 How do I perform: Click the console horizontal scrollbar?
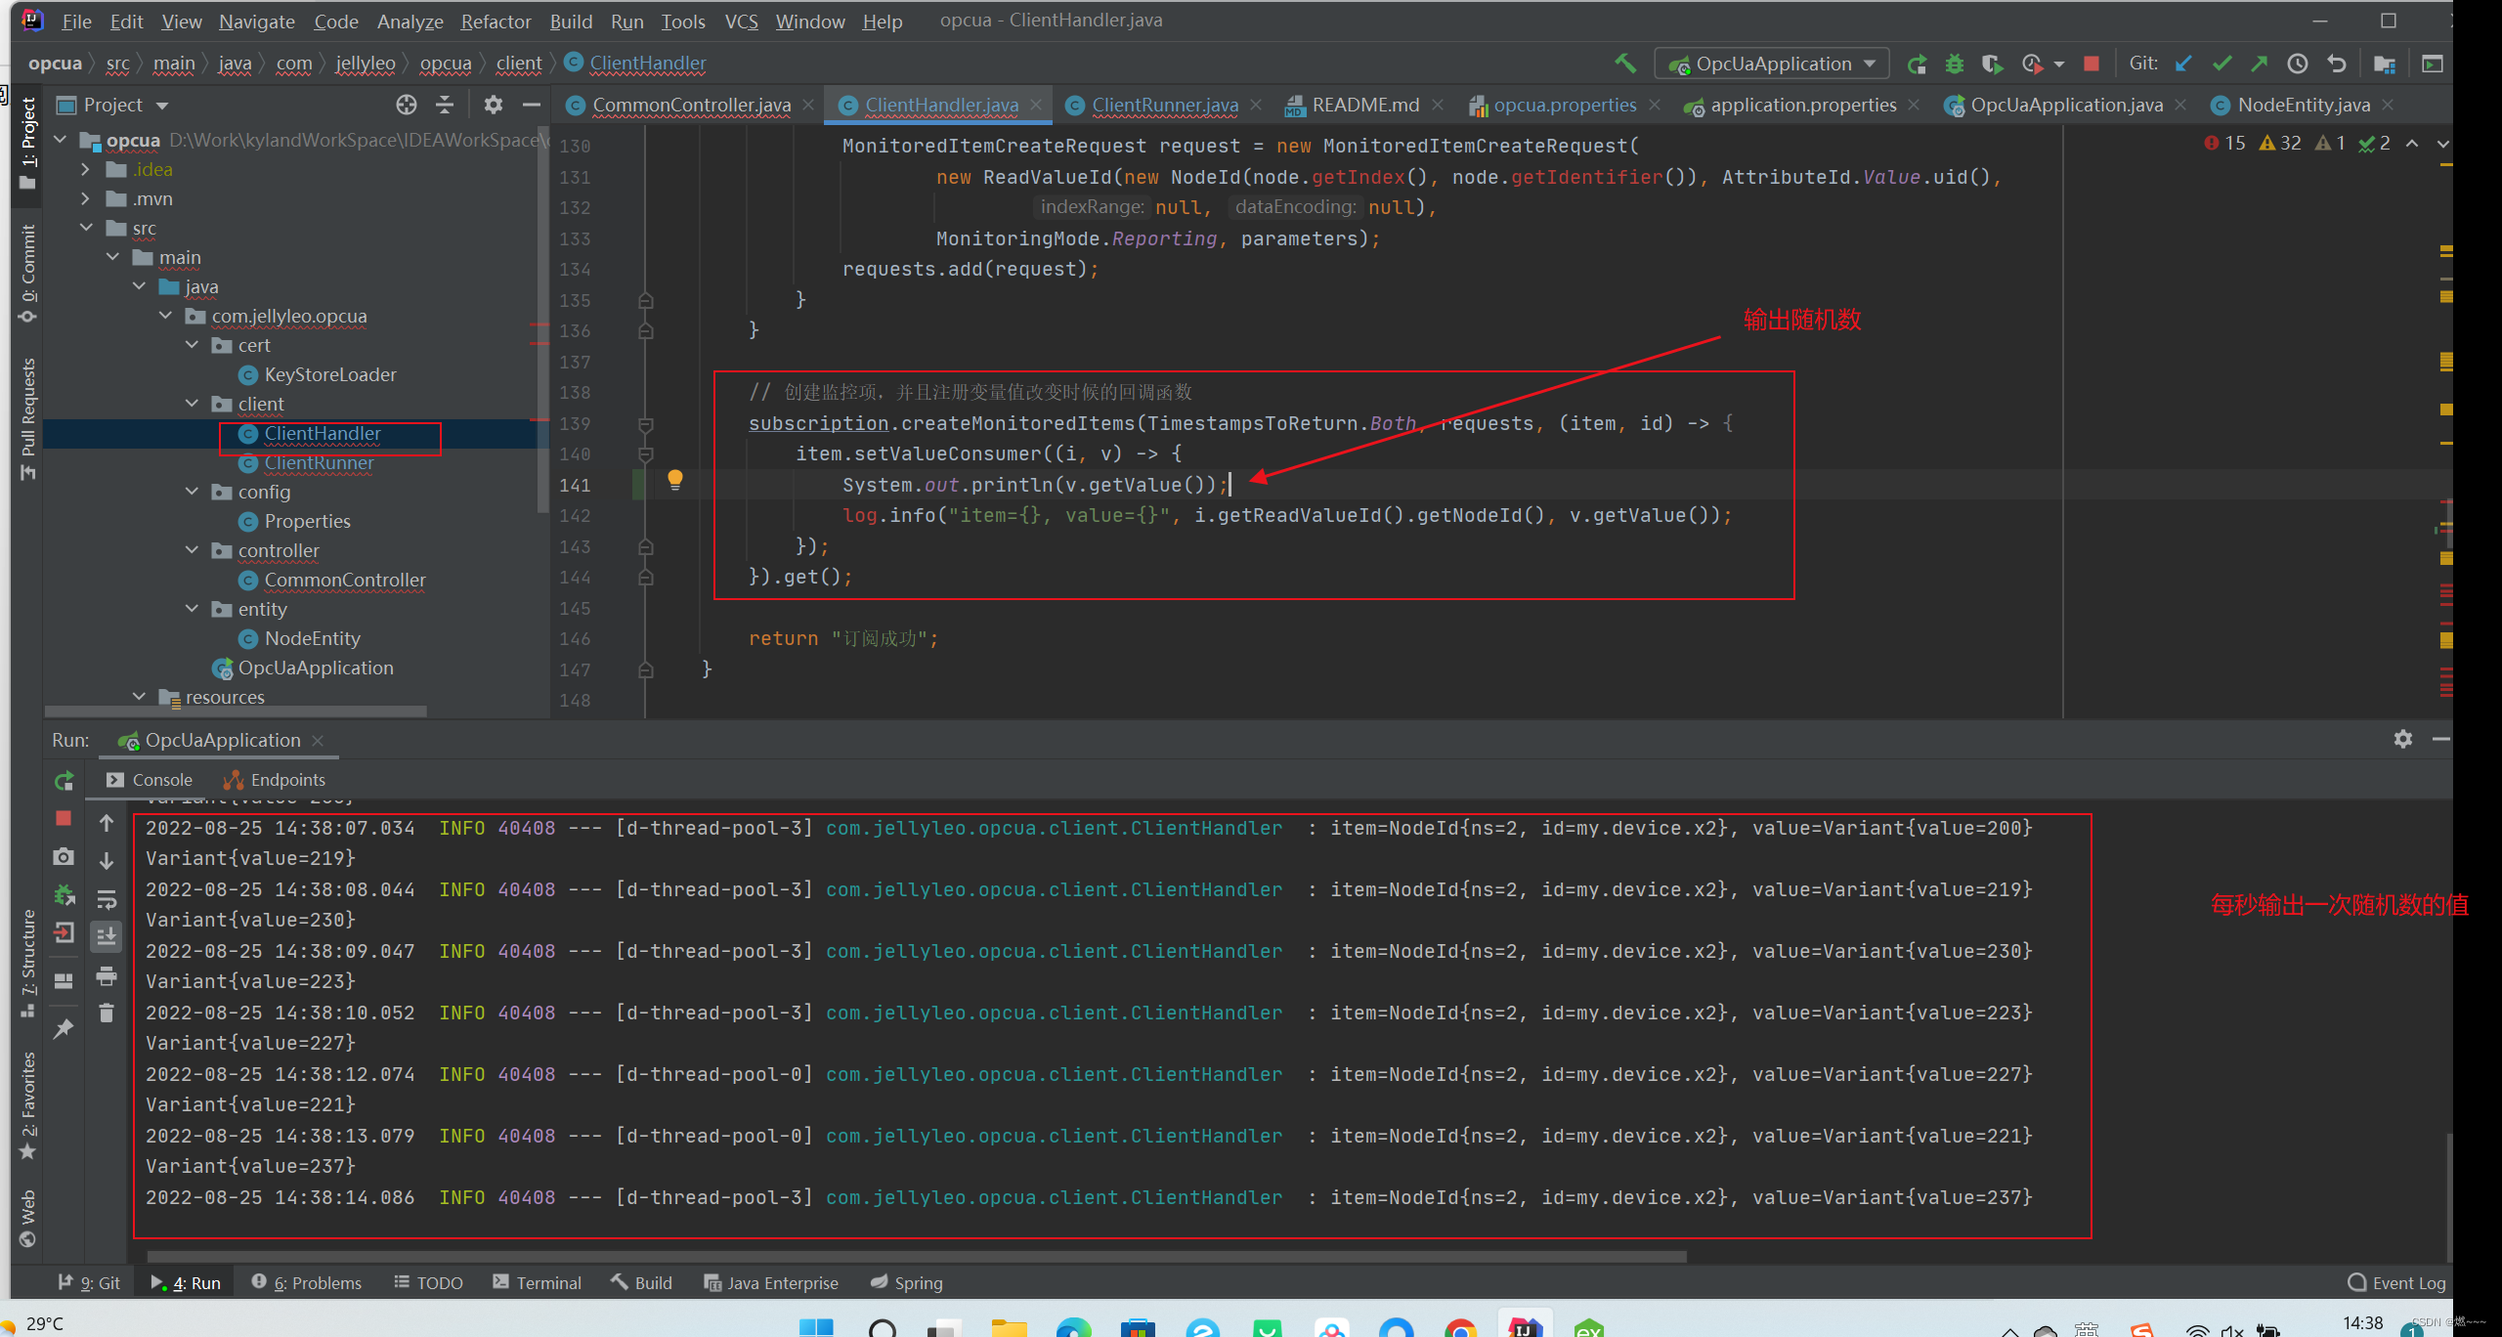[917, 1256]
